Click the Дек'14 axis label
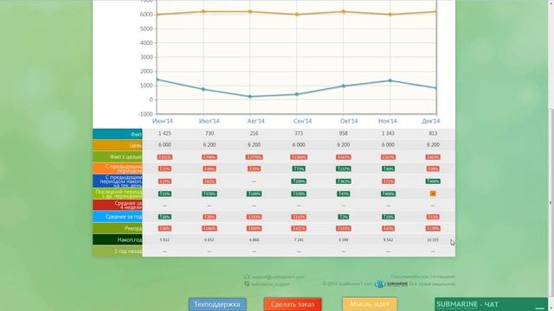This screenshot has height=311, width=554. [431, 121]
